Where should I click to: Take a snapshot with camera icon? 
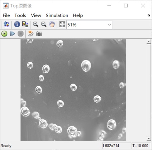39,34
